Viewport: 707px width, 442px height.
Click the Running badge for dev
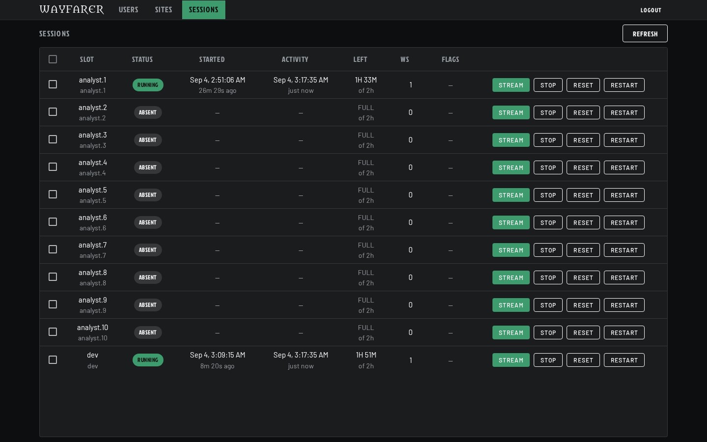point(148,360)
